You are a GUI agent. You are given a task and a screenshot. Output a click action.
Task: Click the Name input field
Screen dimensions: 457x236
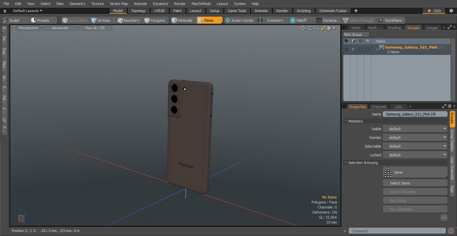415,114
